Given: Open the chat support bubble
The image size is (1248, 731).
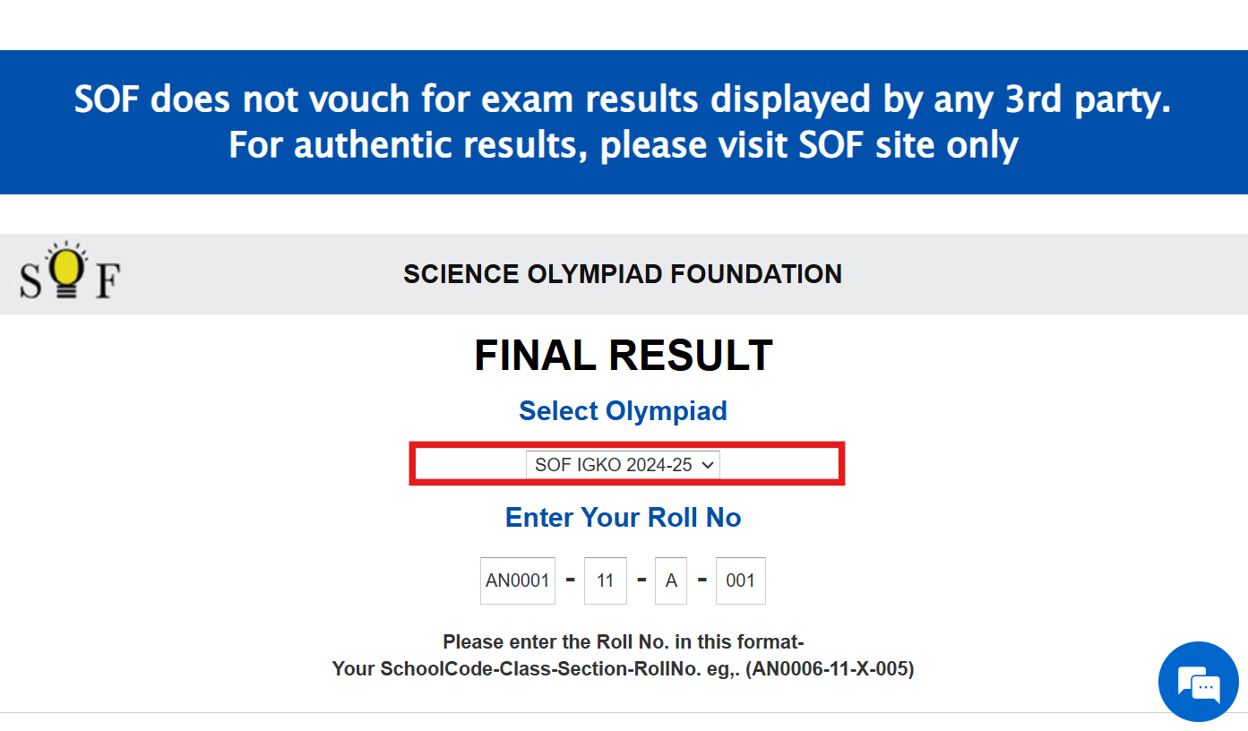Looking at the screenshot, I should [x=1198, y=683].
